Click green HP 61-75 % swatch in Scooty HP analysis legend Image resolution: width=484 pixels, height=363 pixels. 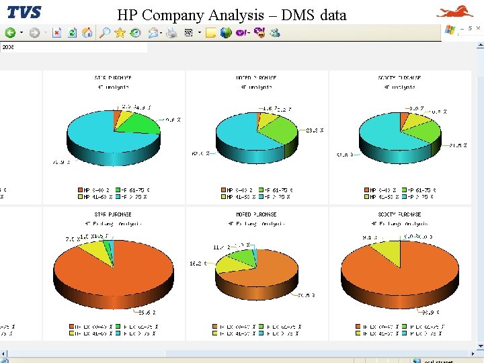tap(405, 190)
